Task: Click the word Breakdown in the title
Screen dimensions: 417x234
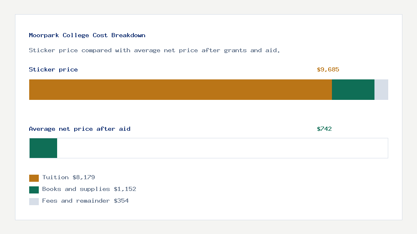Action: click(x=128, y=35)
